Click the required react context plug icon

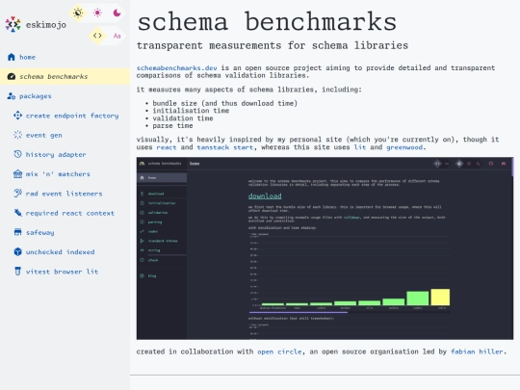[17, 213]
